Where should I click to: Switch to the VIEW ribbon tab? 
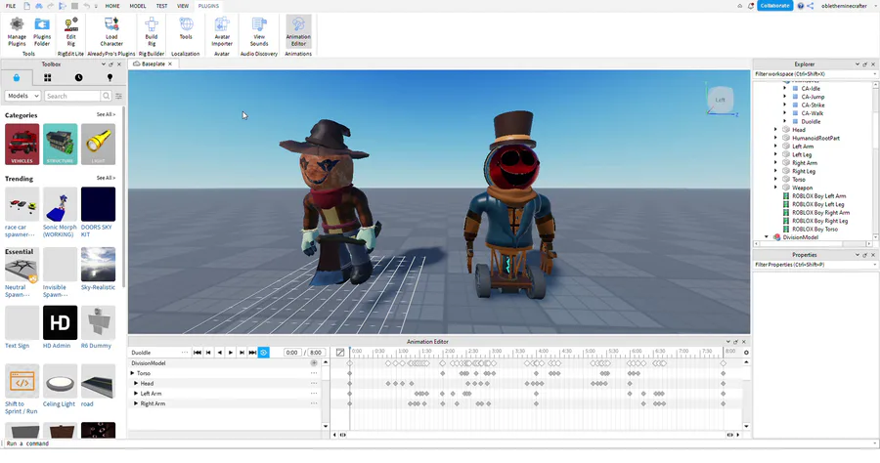tap(183, 6)
